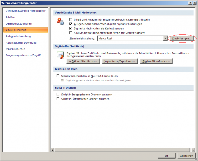Click scroll left arrow on horizontal scrollbar

pos(52,150)
